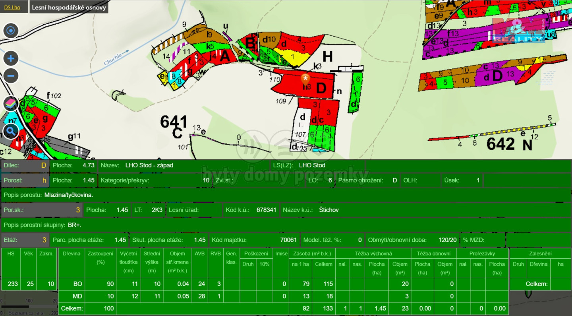
Task: Click the Porost h field
Action: click(x=25, y=180)
